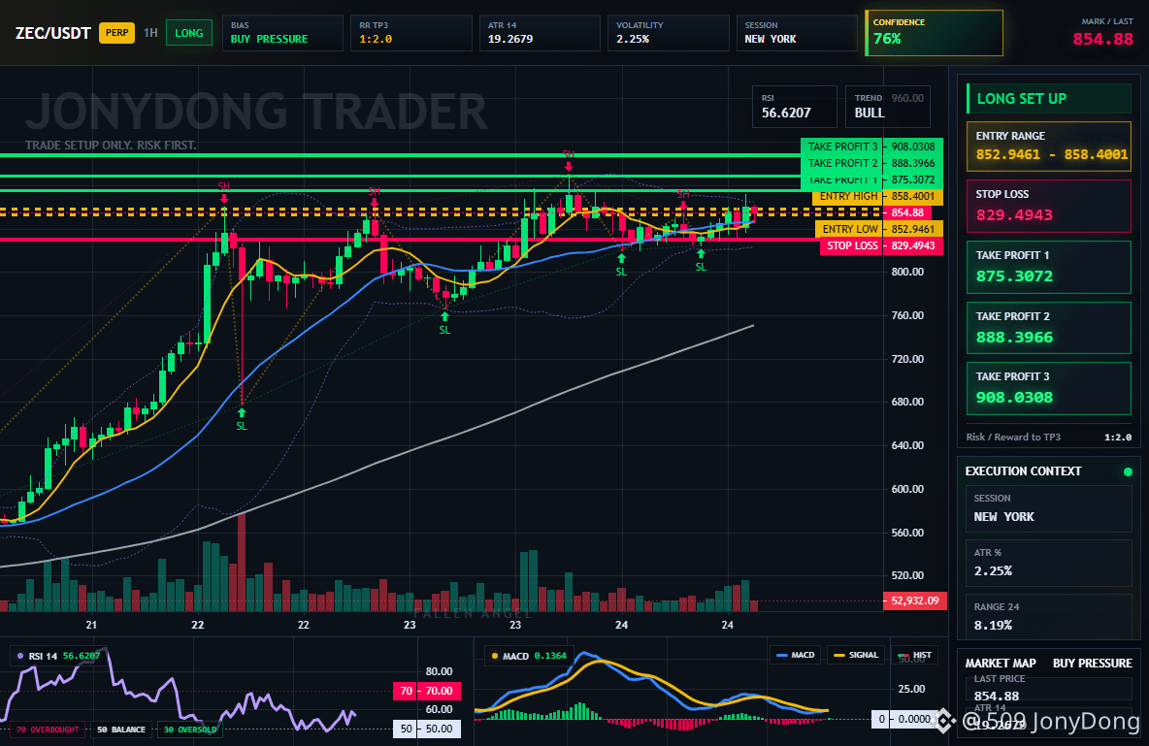Click the LONG SET UP panel header
This screenshot has width=1149, height=746.
[1049, 98]
